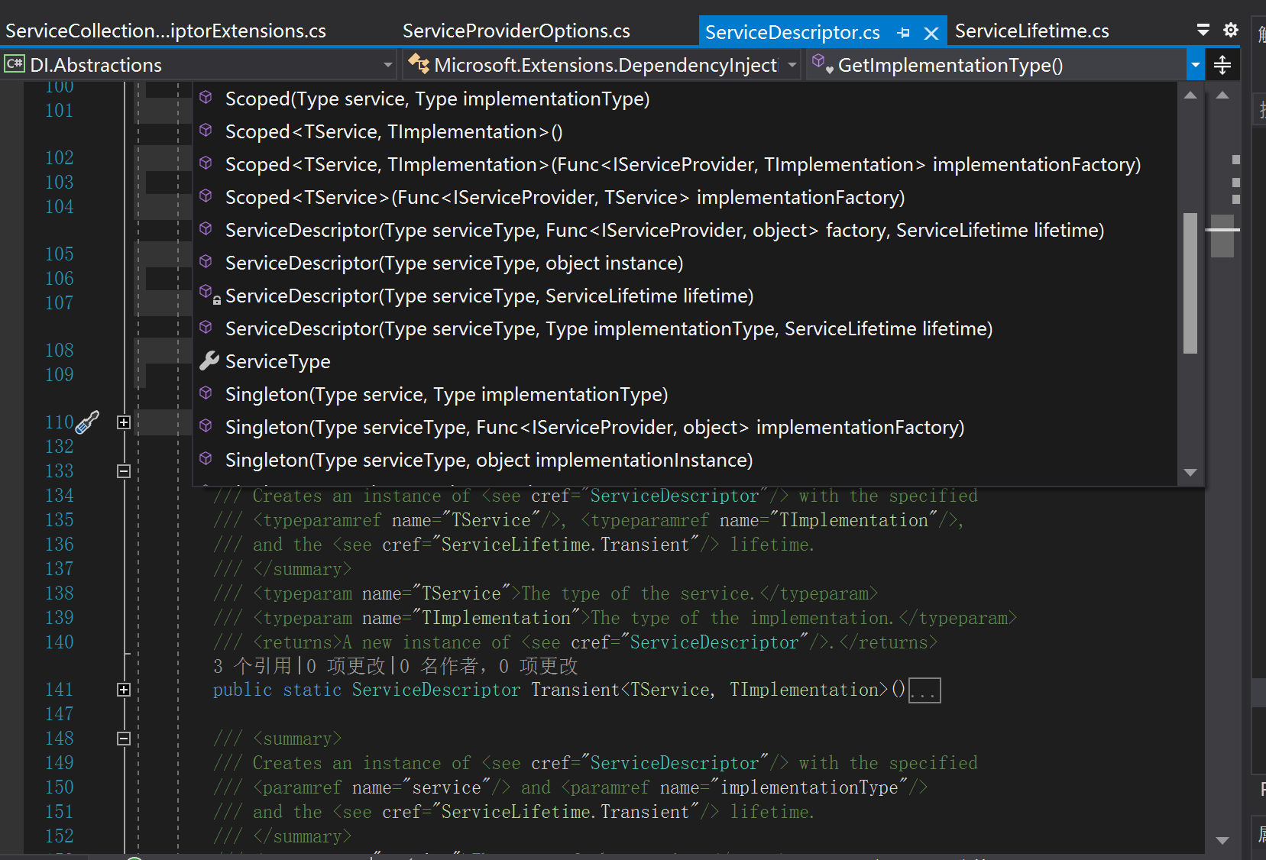Click the ServiceLifetime.Transient cref on line 136
Viewport: 1266px width, 860px height.
pyautogui.click(x=565, y=545)
